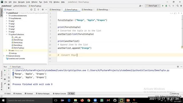Expand External Libraries node

pos(4,56)
